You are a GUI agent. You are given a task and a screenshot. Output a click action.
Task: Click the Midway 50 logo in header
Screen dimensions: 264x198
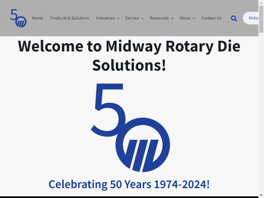[x=18, y=18]
